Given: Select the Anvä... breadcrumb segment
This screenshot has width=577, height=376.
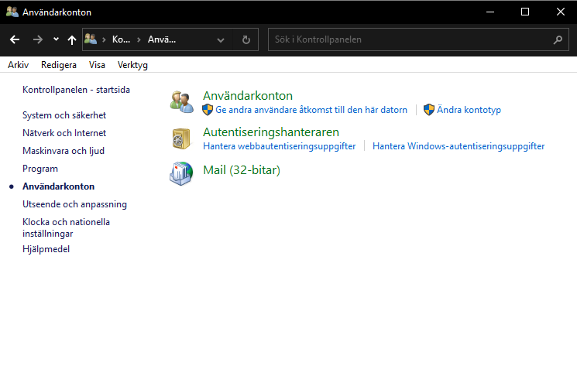Looking at the screenshot, I should [x=162, y=39].
